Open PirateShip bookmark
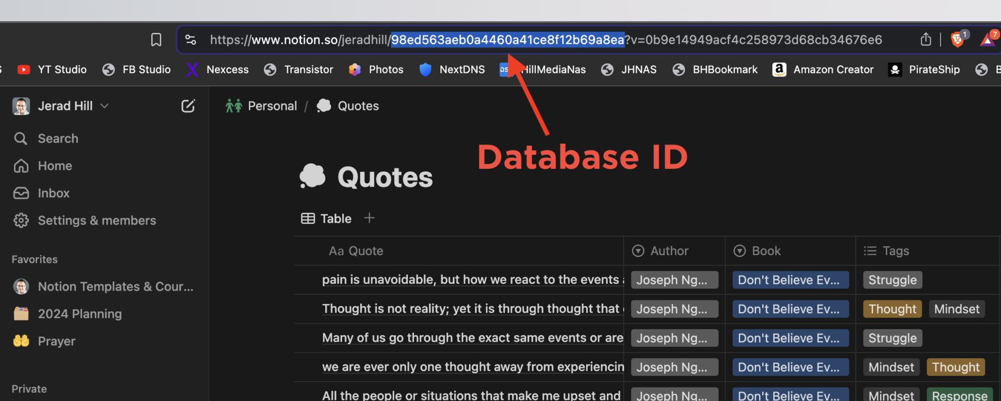 pyautogui.click(x=924, y=70)
